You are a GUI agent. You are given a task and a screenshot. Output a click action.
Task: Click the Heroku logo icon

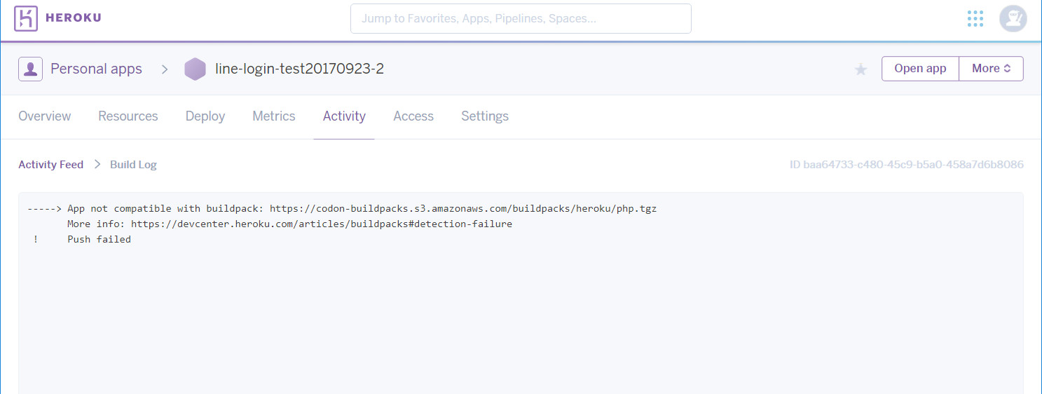point(26,18)
